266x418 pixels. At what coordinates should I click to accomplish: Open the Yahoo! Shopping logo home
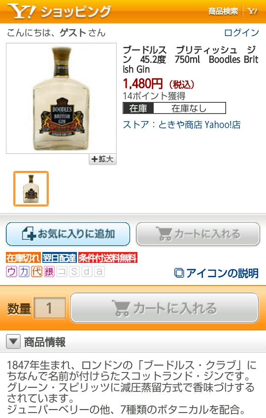(59, 12)
